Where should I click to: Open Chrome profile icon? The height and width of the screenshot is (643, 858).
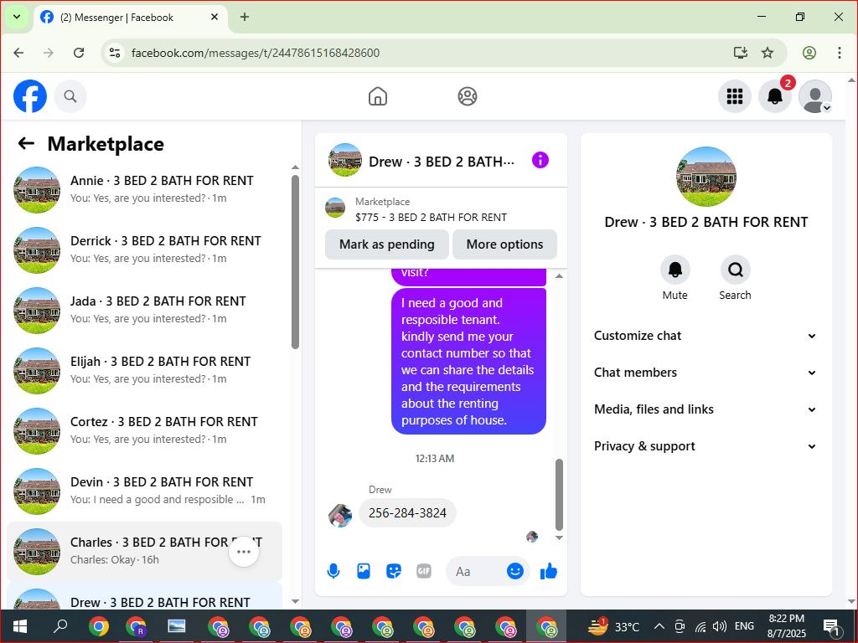click(x=809, y=53)
